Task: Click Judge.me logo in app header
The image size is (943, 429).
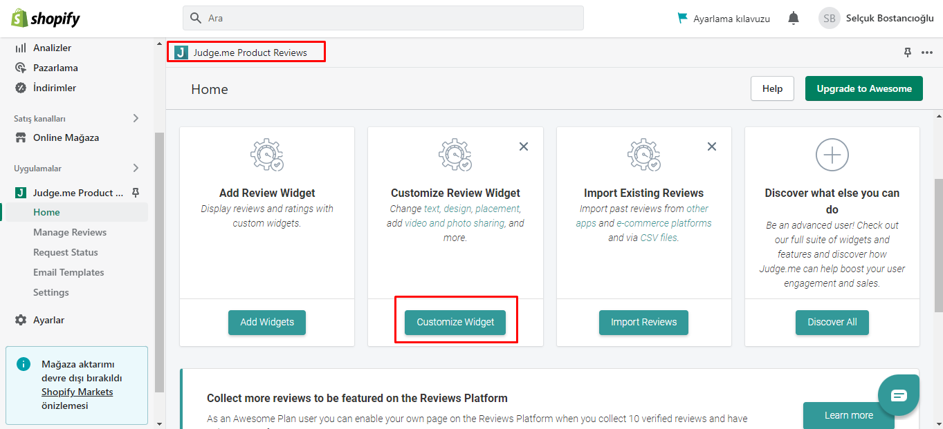Action: point(181,53)
